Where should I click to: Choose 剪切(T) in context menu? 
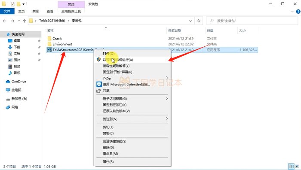click(x=132, y=127)
